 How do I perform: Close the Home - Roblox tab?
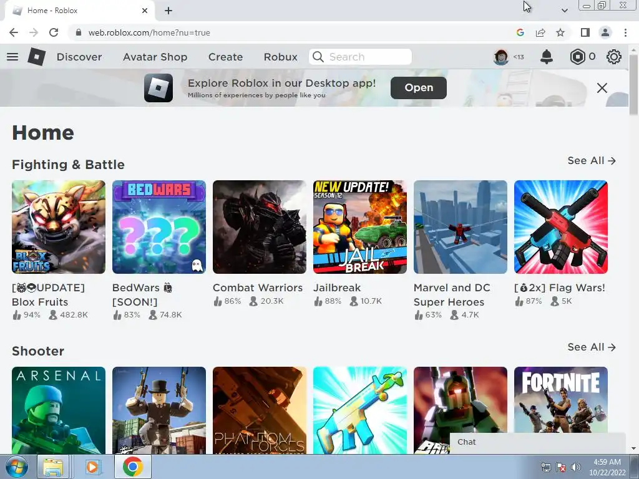145,11
